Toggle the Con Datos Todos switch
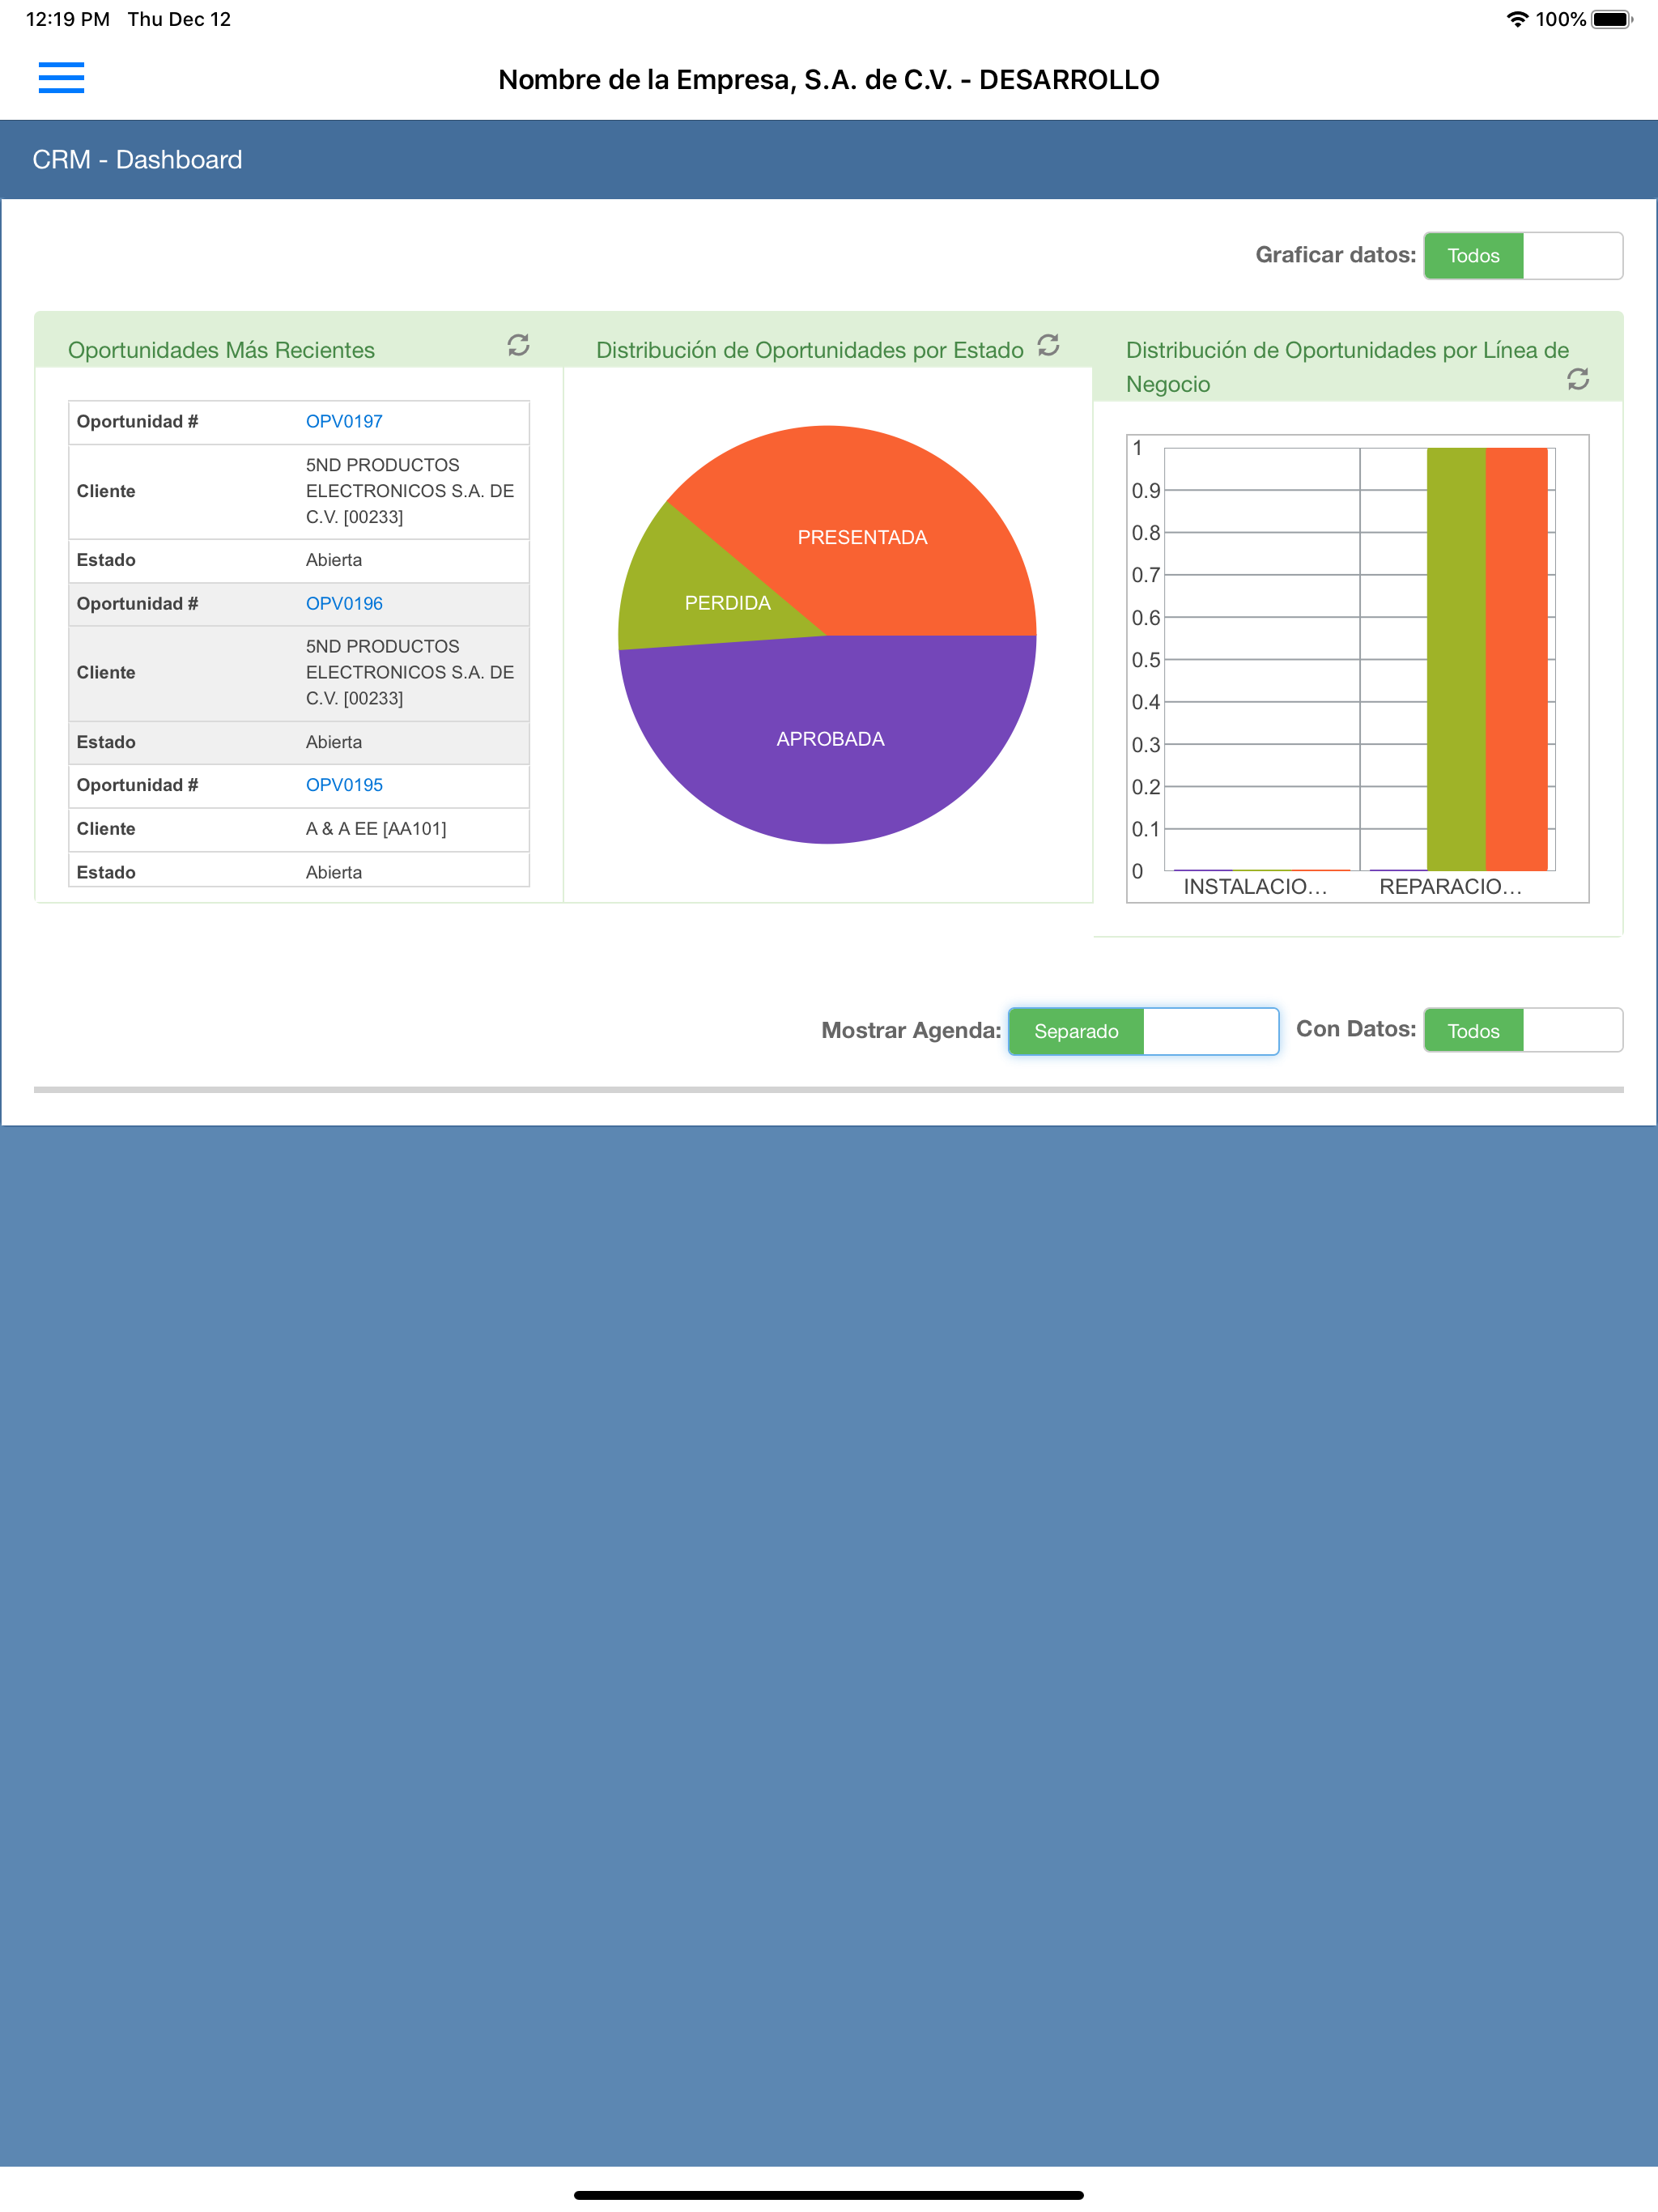 (x=1523, y=1030)
